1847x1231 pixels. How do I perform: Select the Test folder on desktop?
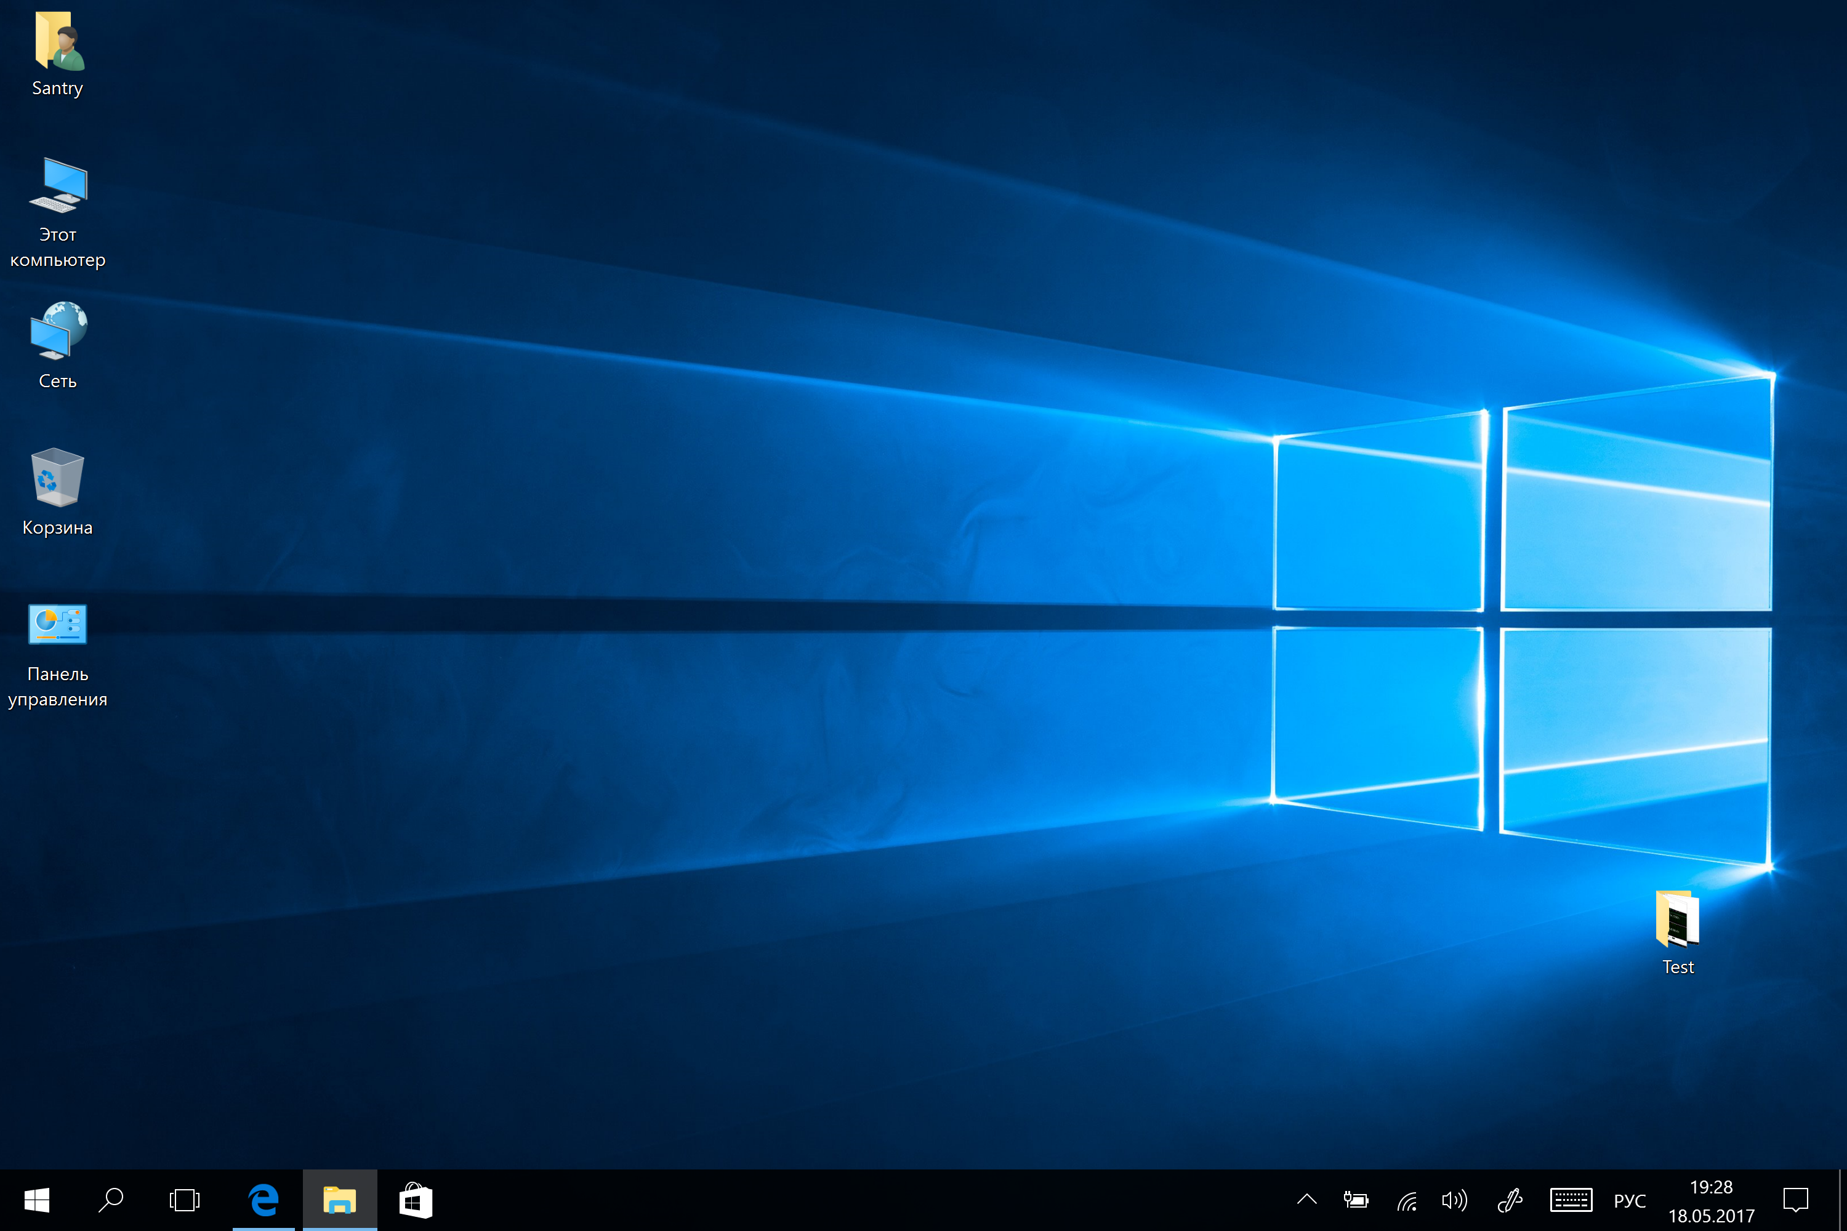point(1677,918)
